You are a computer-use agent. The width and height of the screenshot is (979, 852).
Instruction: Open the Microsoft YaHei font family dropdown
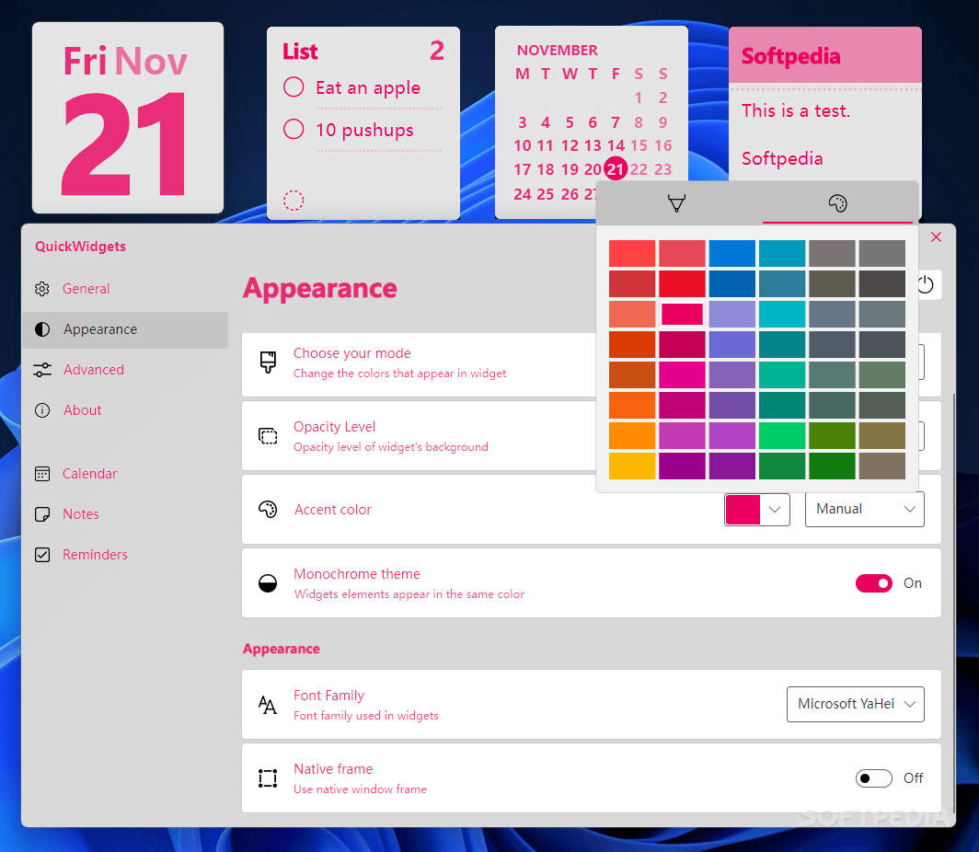pos(855,704)
